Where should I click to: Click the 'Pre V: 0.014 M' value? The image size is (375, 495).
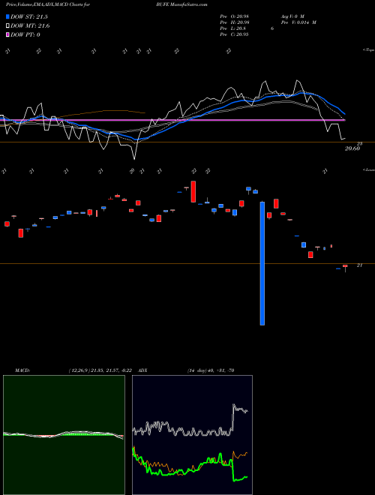click(298, 22)
